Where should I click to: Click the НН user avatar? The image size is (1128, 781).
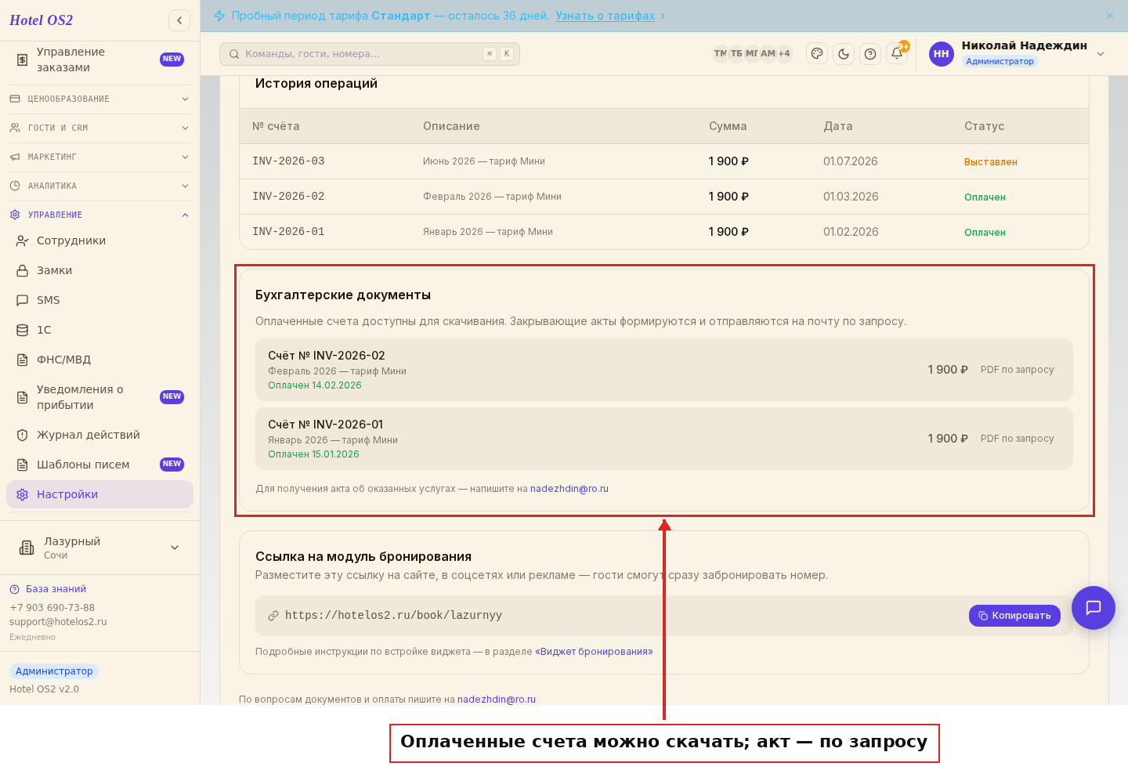click(942, 54)
